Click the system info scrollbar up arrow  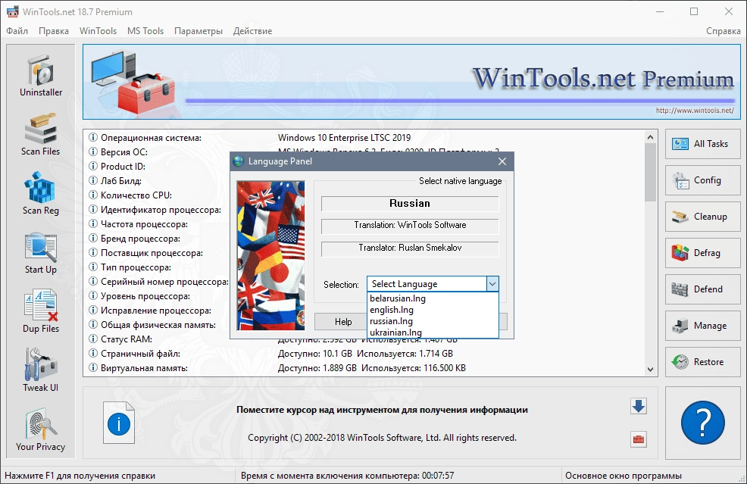pos(650,137)
